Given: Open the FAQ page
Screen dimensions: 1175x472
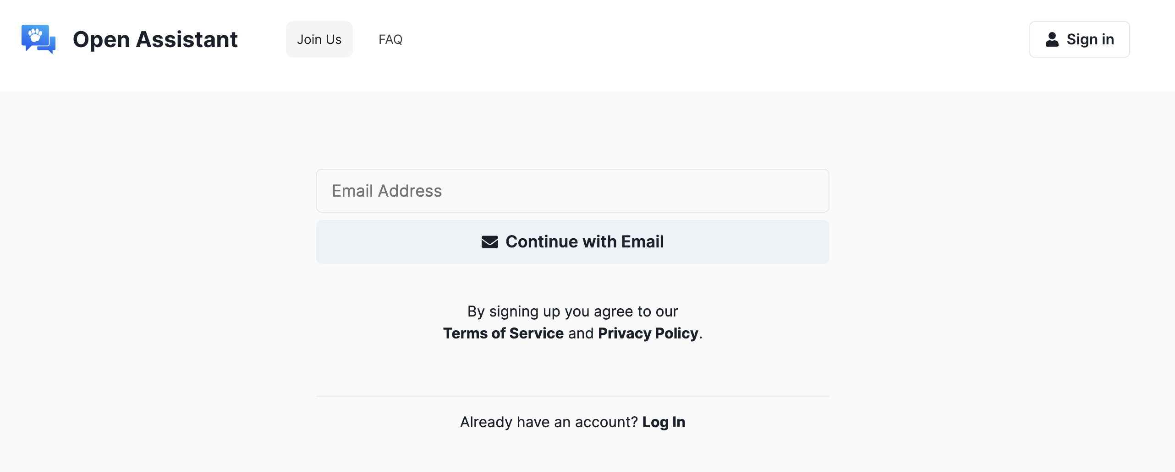Looking at the screenshot, I should click(390, 39).
